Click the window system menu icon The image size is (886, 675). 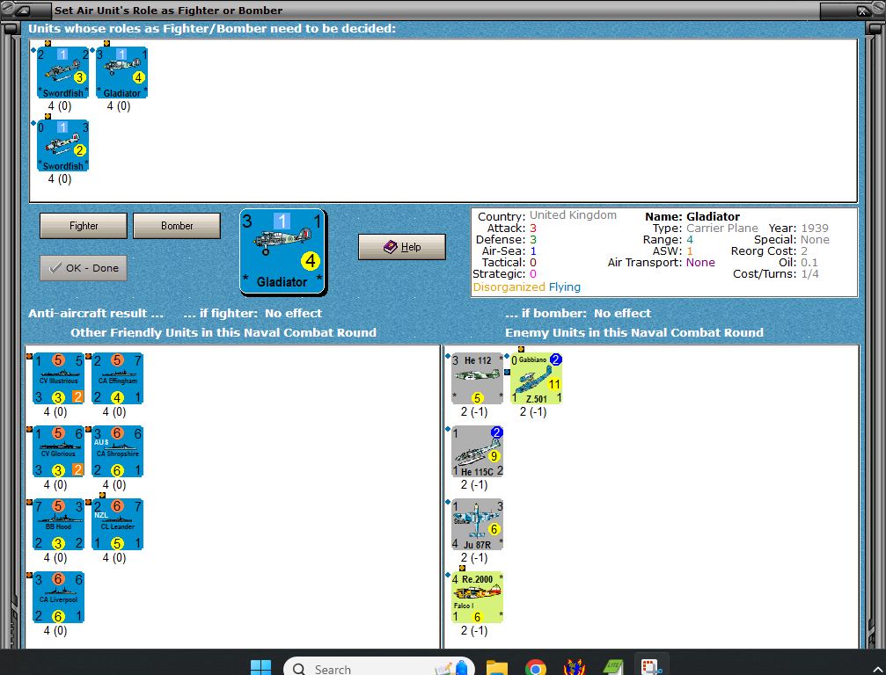(24, 11)
